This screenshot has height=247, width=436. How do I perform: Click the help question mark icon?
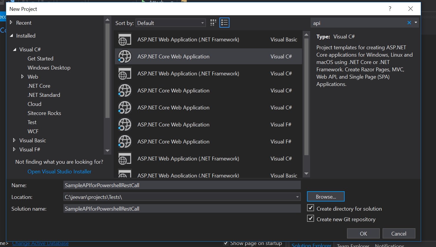click(390, 9)
